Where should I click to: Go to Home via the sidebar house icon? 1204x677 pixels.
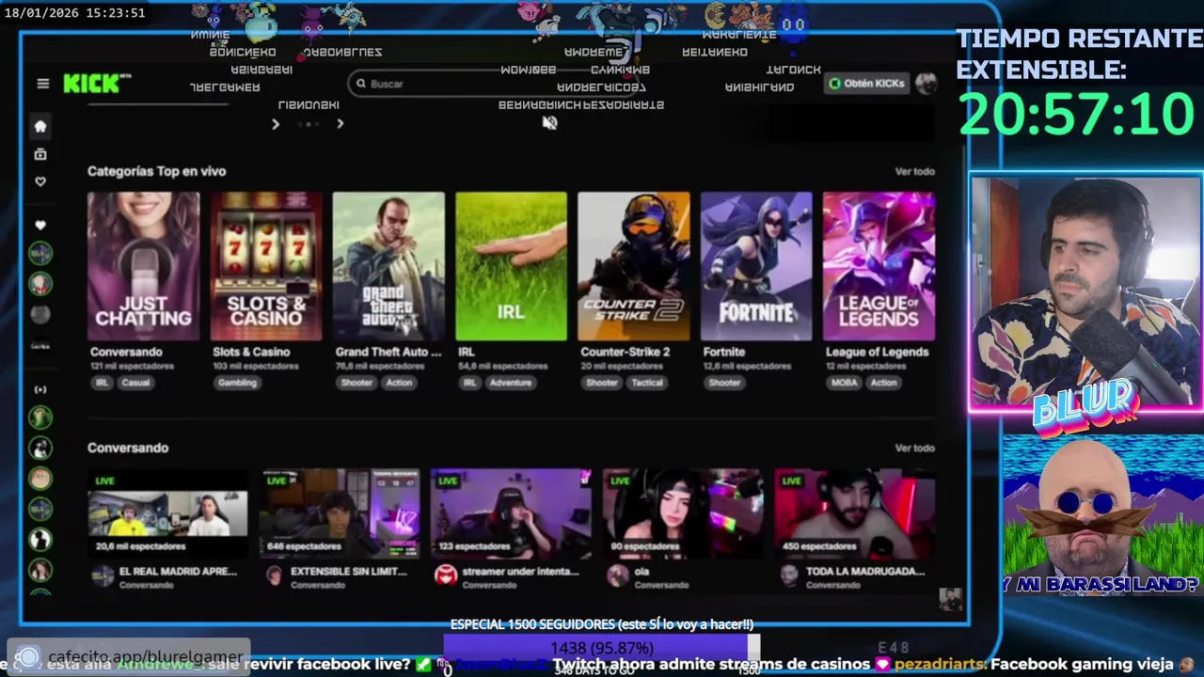pos(40,126)
